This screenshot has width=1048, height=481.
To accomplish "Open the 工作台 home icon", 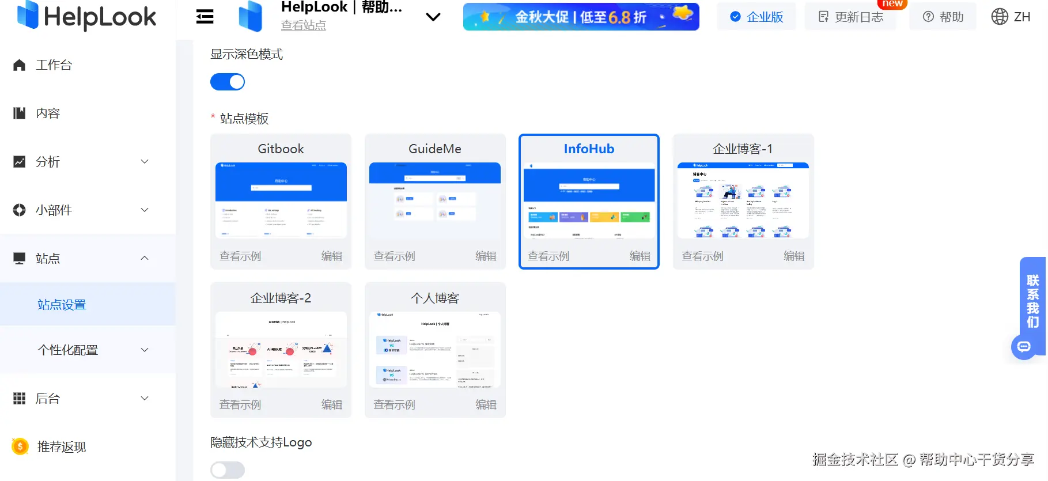I will pyautogui.click(x=19, y=65).
